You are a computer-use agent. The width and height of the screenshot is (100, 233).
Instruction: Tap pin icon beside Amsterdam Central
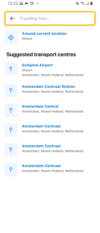pos(11,110)
